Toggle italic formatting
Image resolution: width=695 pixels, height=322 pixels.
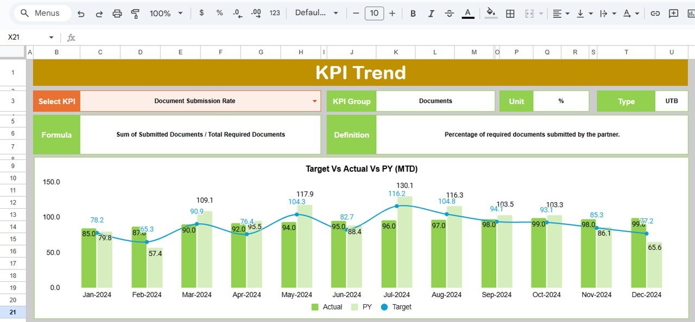click(x=431, y=14)
